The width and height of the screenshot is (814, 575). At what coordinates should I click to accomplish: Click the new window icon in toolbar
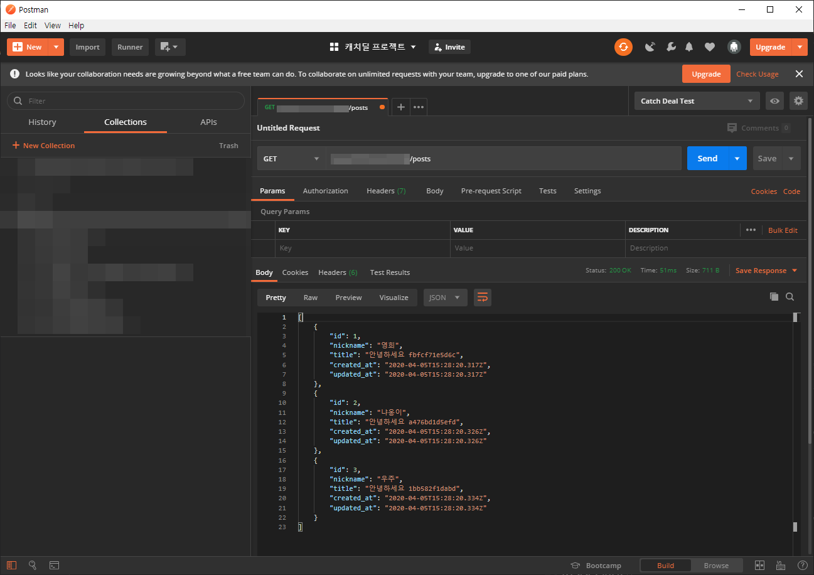pyautogui.click(x=170, y=47)
